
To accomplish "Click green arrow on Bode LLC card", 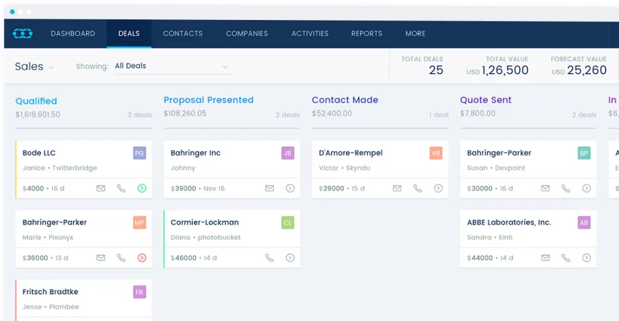I will coord(142,188).
